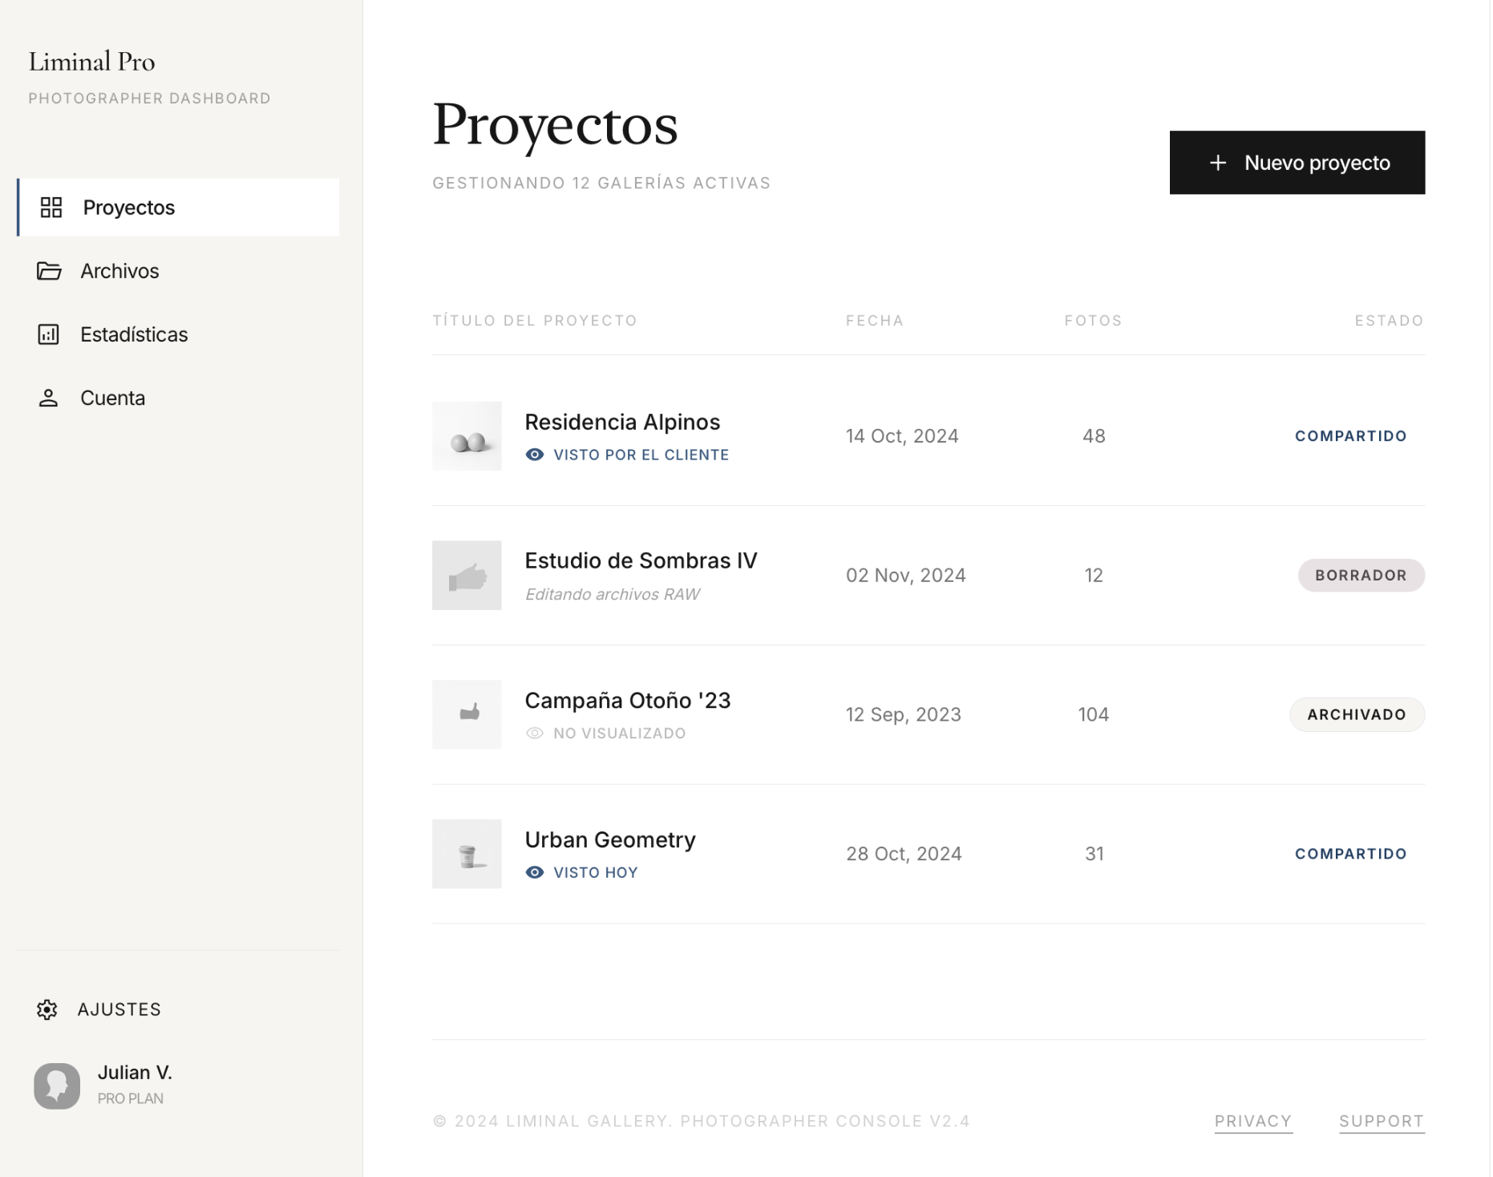This screenshot has height=1177, width=1493.
Task: Toggle the No Visualizado eye for Campaña Otoño
Action: coord(535,732)
